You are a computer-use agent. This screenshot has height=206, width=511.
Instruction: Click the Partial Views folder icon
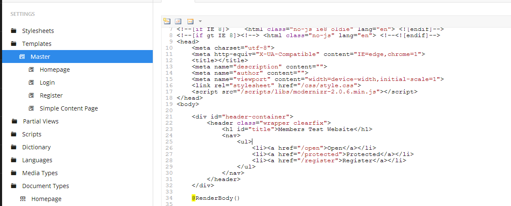pos(15,121)
